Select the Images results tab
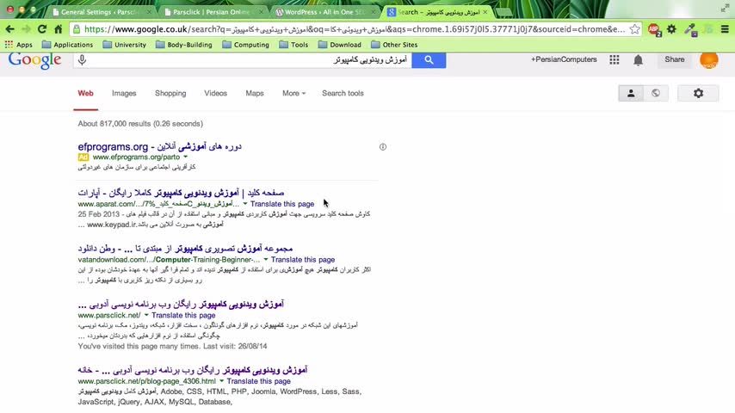Image resolution: width=735 pixels, height=413 pixels. [124, 93]
